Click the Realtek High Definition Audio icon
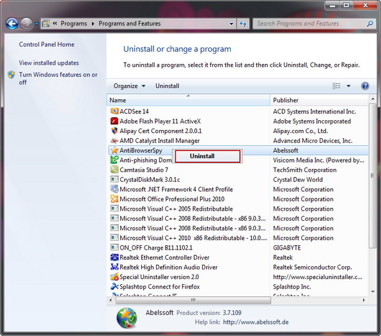The height and width of the screenshot is (336, 381). click(x=114, y=267)
